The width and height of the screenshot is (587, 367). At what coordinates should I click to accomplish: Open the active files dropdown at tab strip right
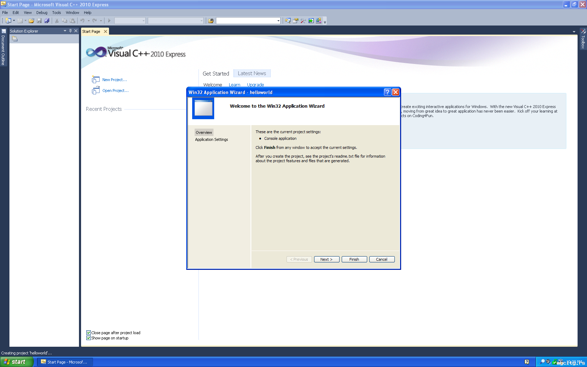coord(574,32)
